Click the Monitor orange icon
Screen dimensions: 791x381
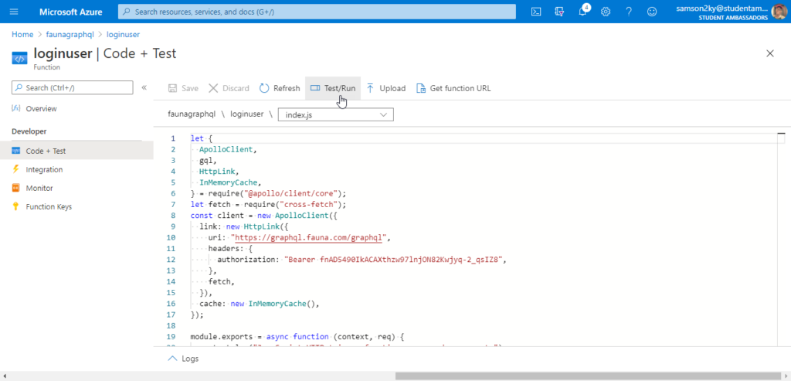(15, 188)
